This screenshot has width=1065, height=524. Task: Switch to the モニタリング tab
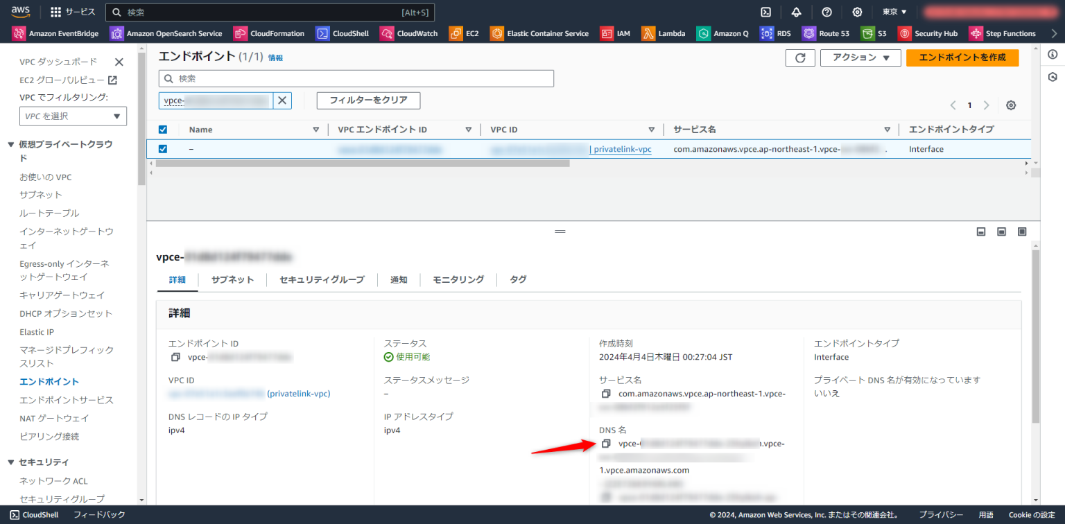tap(457, 279)
